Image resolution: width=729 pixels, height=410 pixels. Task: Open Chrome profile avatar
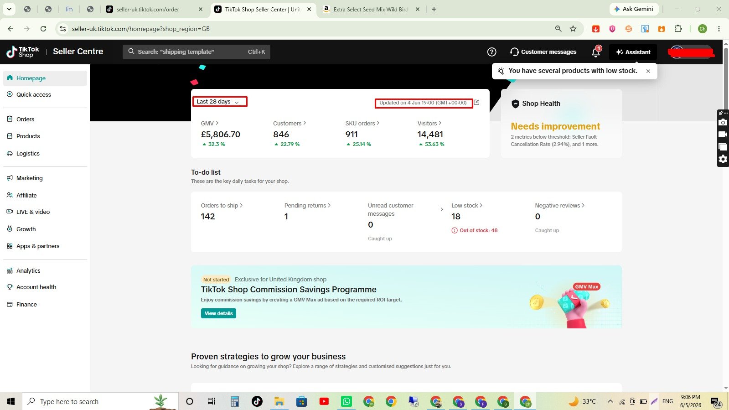[x=703, y=29]
